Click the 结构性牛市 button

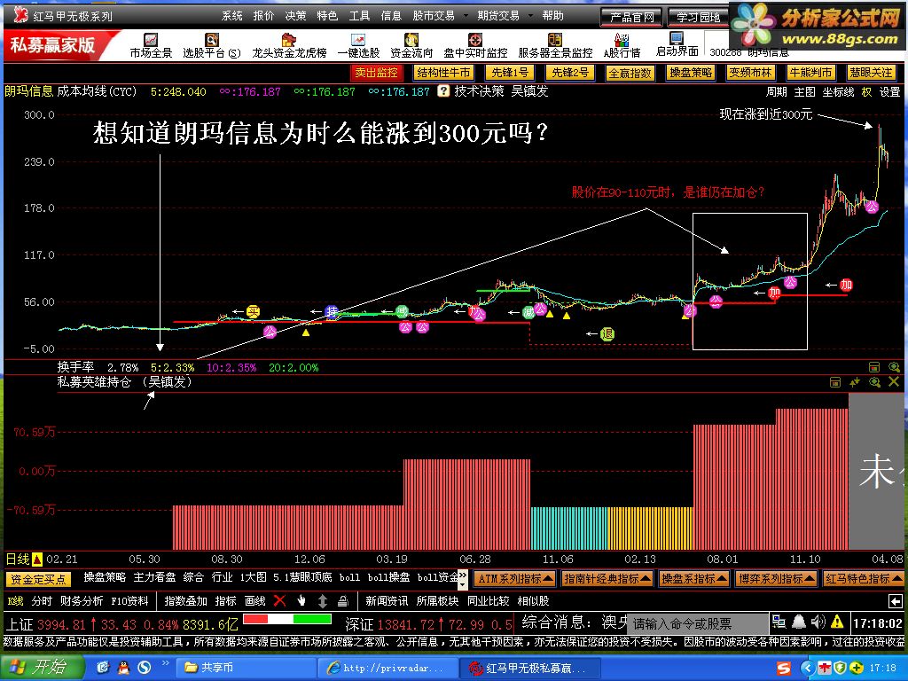coord(443,73)
